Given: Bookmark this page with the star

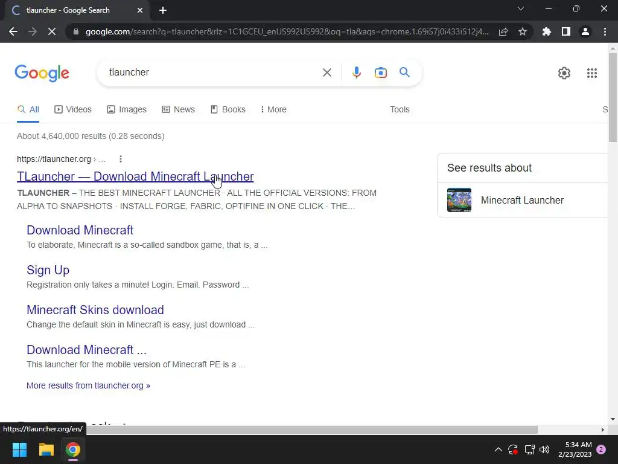Looking at the screenshot, I should (x=523, y=31).
